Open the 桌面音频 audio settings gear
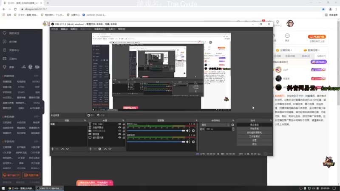 click(x=193, y=142)
